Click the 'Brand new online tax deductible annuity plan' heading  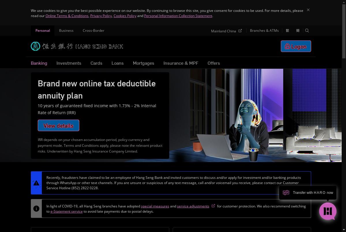[97, 90]
